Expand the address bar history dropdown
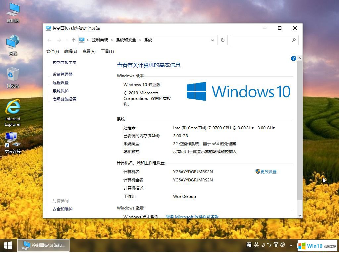 (213, 40)
